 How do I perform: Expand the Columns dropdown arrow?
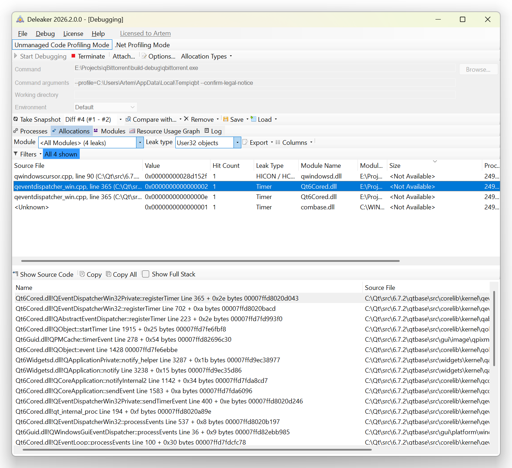click(311, 142)
